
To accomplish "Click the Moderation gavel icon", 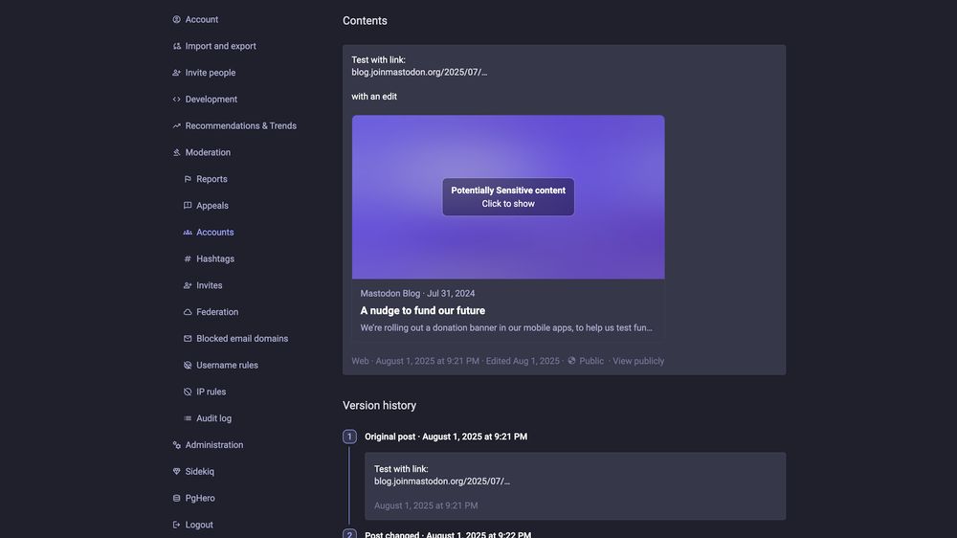I will point(176,152).
